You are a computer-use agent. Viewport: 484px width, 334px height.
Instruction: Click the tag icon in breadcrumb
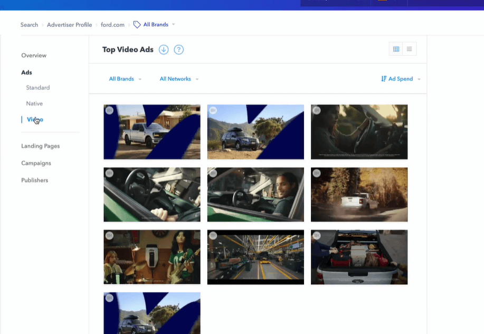tap(137, 25)
